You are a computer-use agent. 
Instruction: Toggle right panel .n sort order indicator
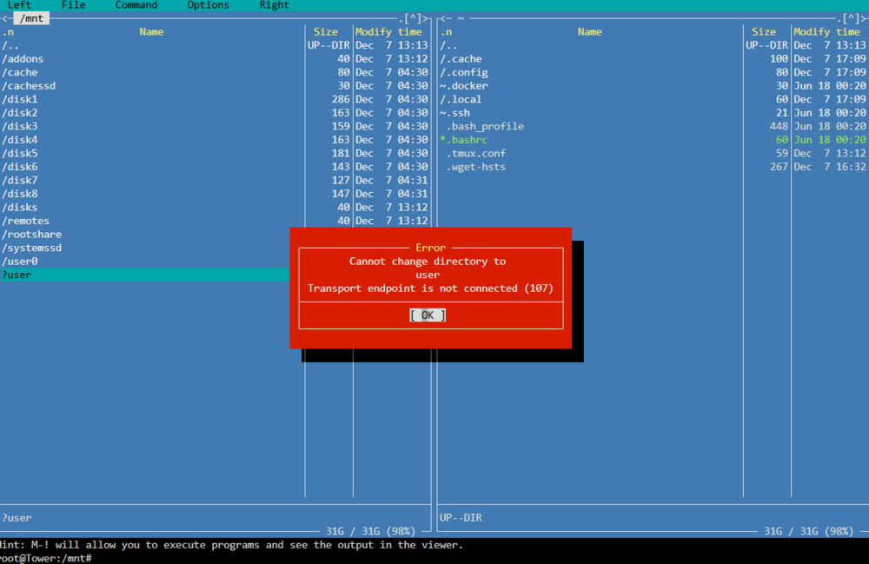coord(446,31)
